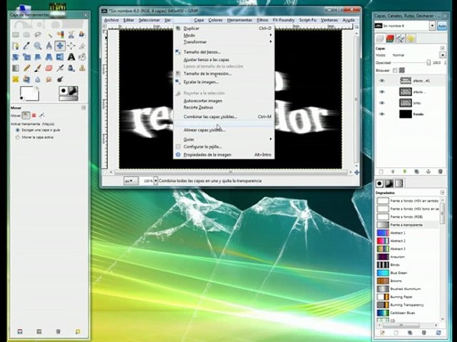Screen dimensions: 457x342
Task: Select the Smudge tool
Action: (49, 79)
